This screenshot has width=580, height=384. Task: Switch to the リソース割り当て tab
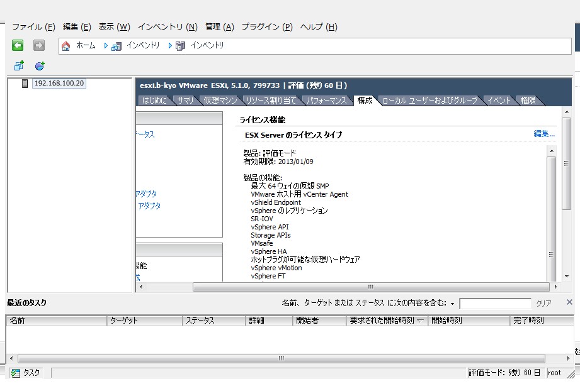(x=271, y=101)
